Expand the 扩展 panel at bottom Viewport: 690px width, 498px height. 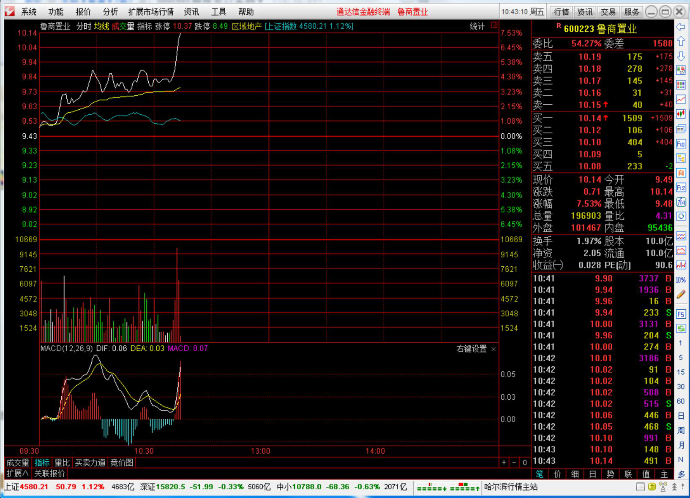click(x=18, y=473)
